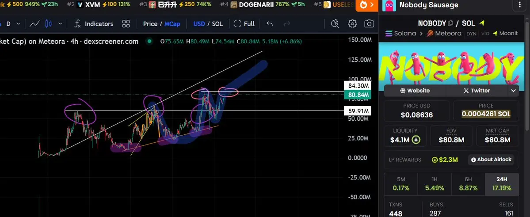Open the chart line style tool
Viewport: 530px width, 217px height.
[34, 24]
